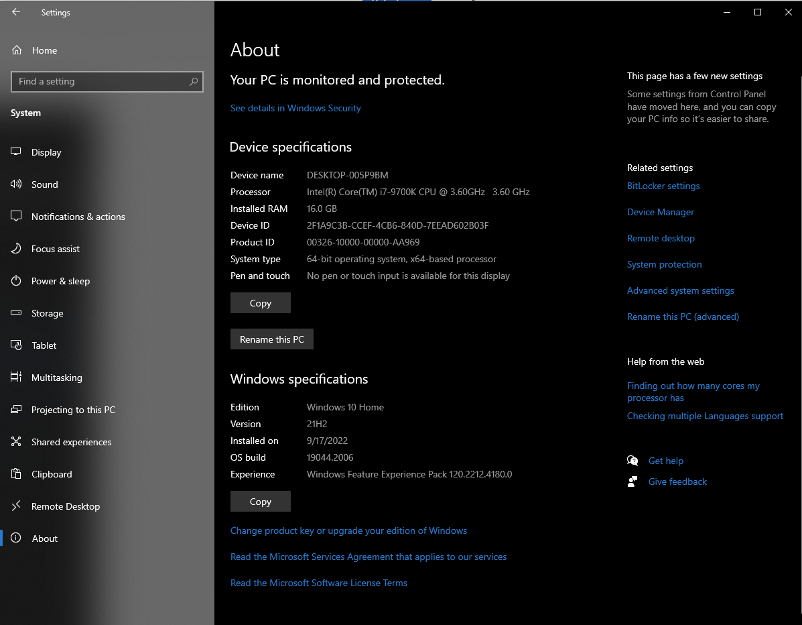Click the Tablet icon
The image size is (802, 625).
pos(16,345)
